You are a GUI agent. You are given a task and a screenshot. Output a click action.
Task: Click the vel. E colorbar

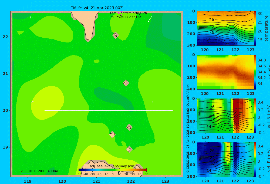(255, 159)
